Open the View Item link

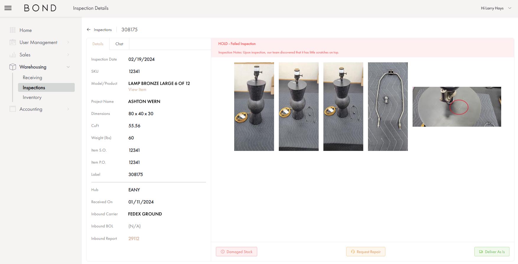[x=137, y=90]
